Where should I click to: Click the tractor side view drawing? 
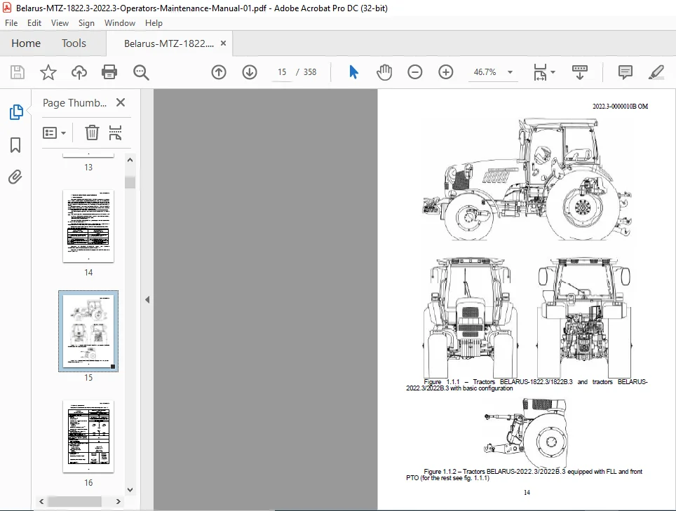(527, 179)
